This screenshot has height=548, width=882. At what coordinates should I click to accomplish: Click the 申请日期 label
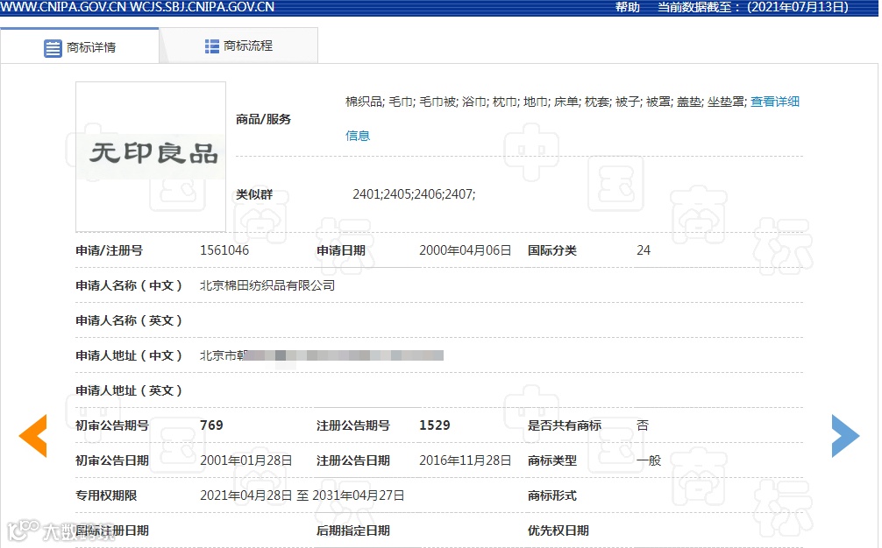tap(341, 250)
